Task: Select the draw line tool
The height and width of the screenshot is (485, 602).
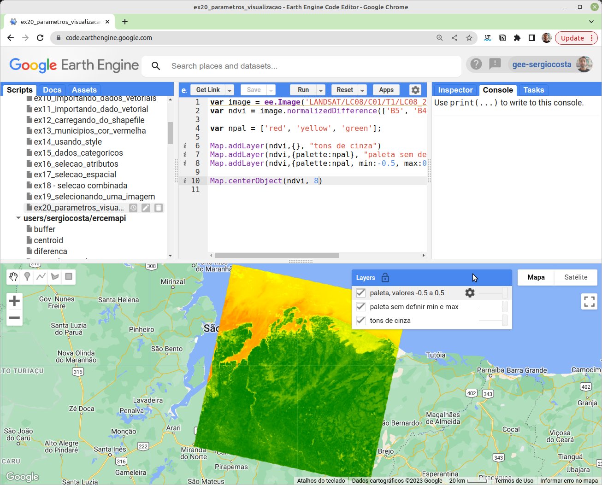Action: [x=41, y=276]
